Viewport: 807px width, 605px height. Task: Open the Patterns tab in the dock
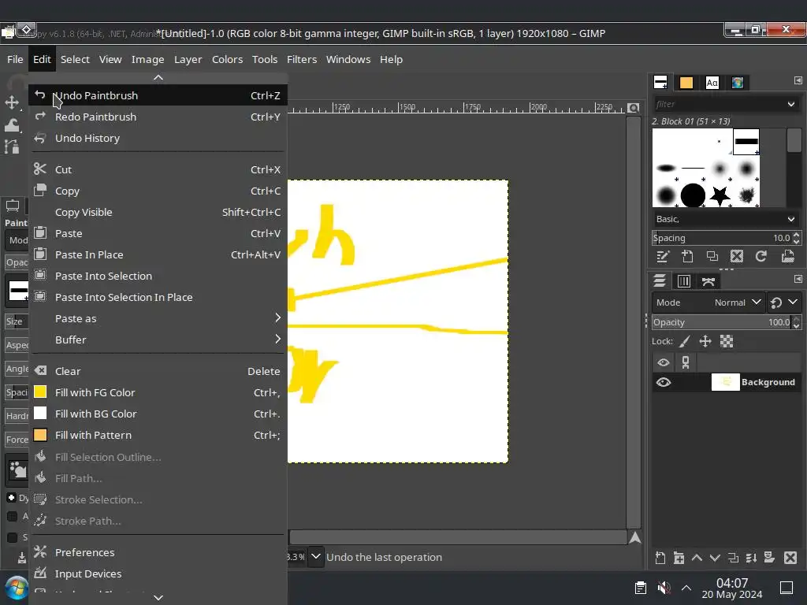pos(686,82)
